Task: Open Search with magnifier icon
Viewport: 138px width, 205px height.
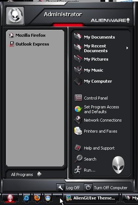Action: click(78, 159)
